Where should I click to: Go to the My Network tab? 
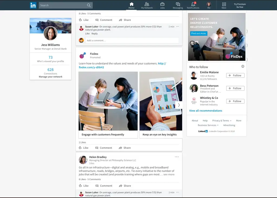coord(147,5)
